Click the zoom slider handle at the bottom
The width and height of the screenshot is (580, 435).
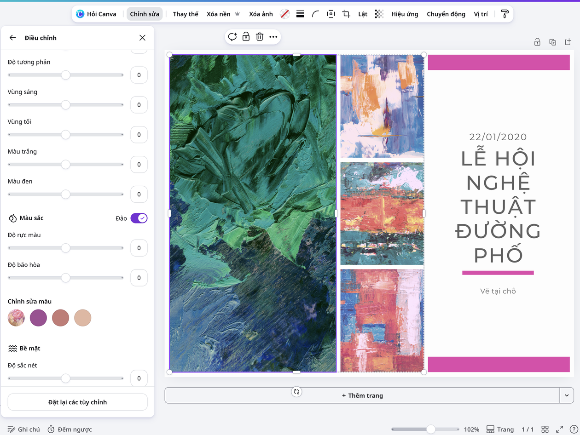point(431,429)
